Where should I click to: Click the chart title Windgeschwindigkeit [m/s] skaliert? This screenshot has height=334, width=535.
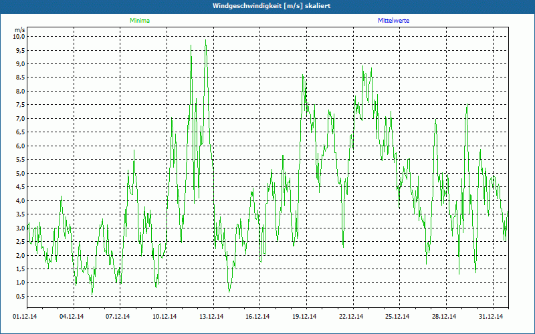272,6
